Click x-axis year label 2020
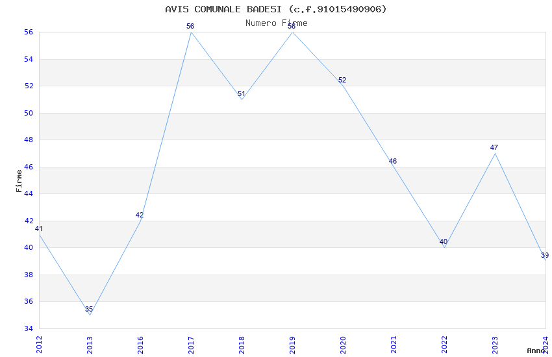 tap(344, 345)
